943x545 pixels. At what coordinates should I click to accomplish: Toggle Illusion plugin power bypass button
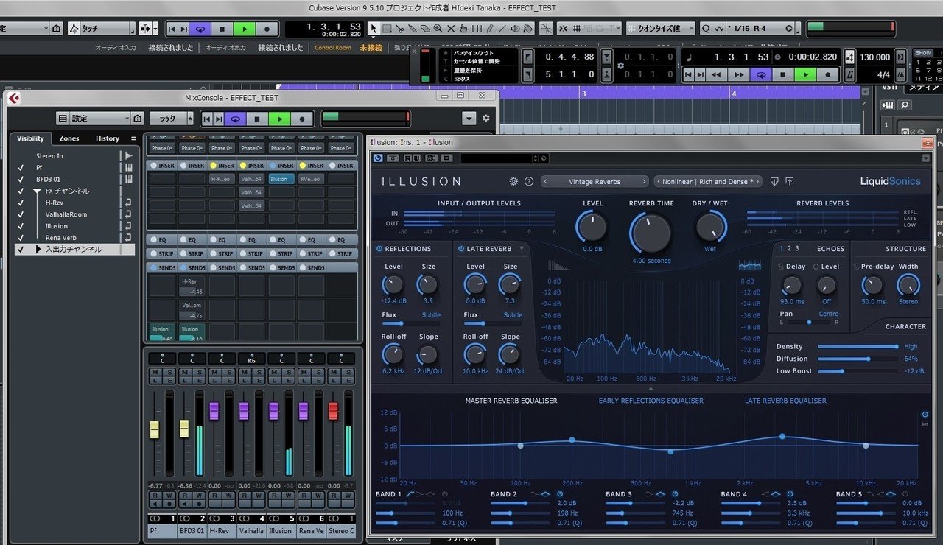point(378,158)
